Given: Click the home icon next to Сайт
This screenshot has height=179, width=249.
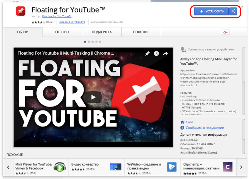Looking at the screenshot, I should [x=182, y=122].
